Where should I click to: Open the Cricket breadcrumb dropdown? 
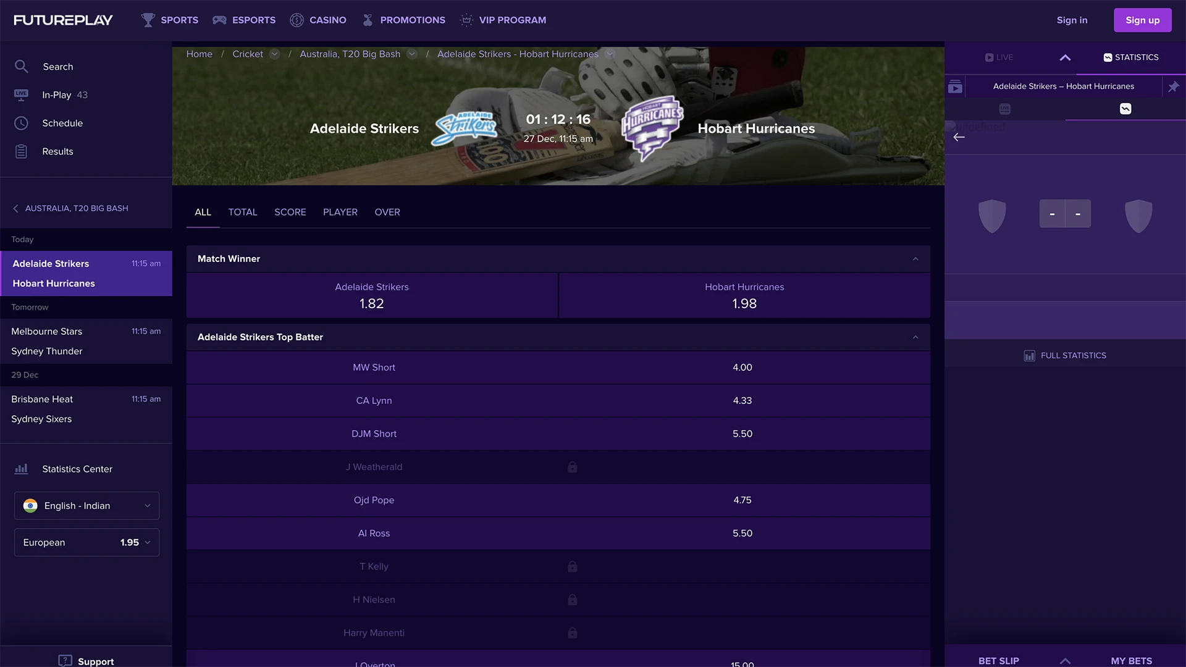pyautogui.click(x=274, y=54)
